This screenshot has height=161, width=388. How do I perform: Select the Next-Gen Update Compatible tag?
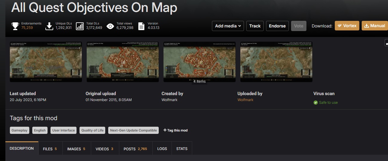coord(133,130)
